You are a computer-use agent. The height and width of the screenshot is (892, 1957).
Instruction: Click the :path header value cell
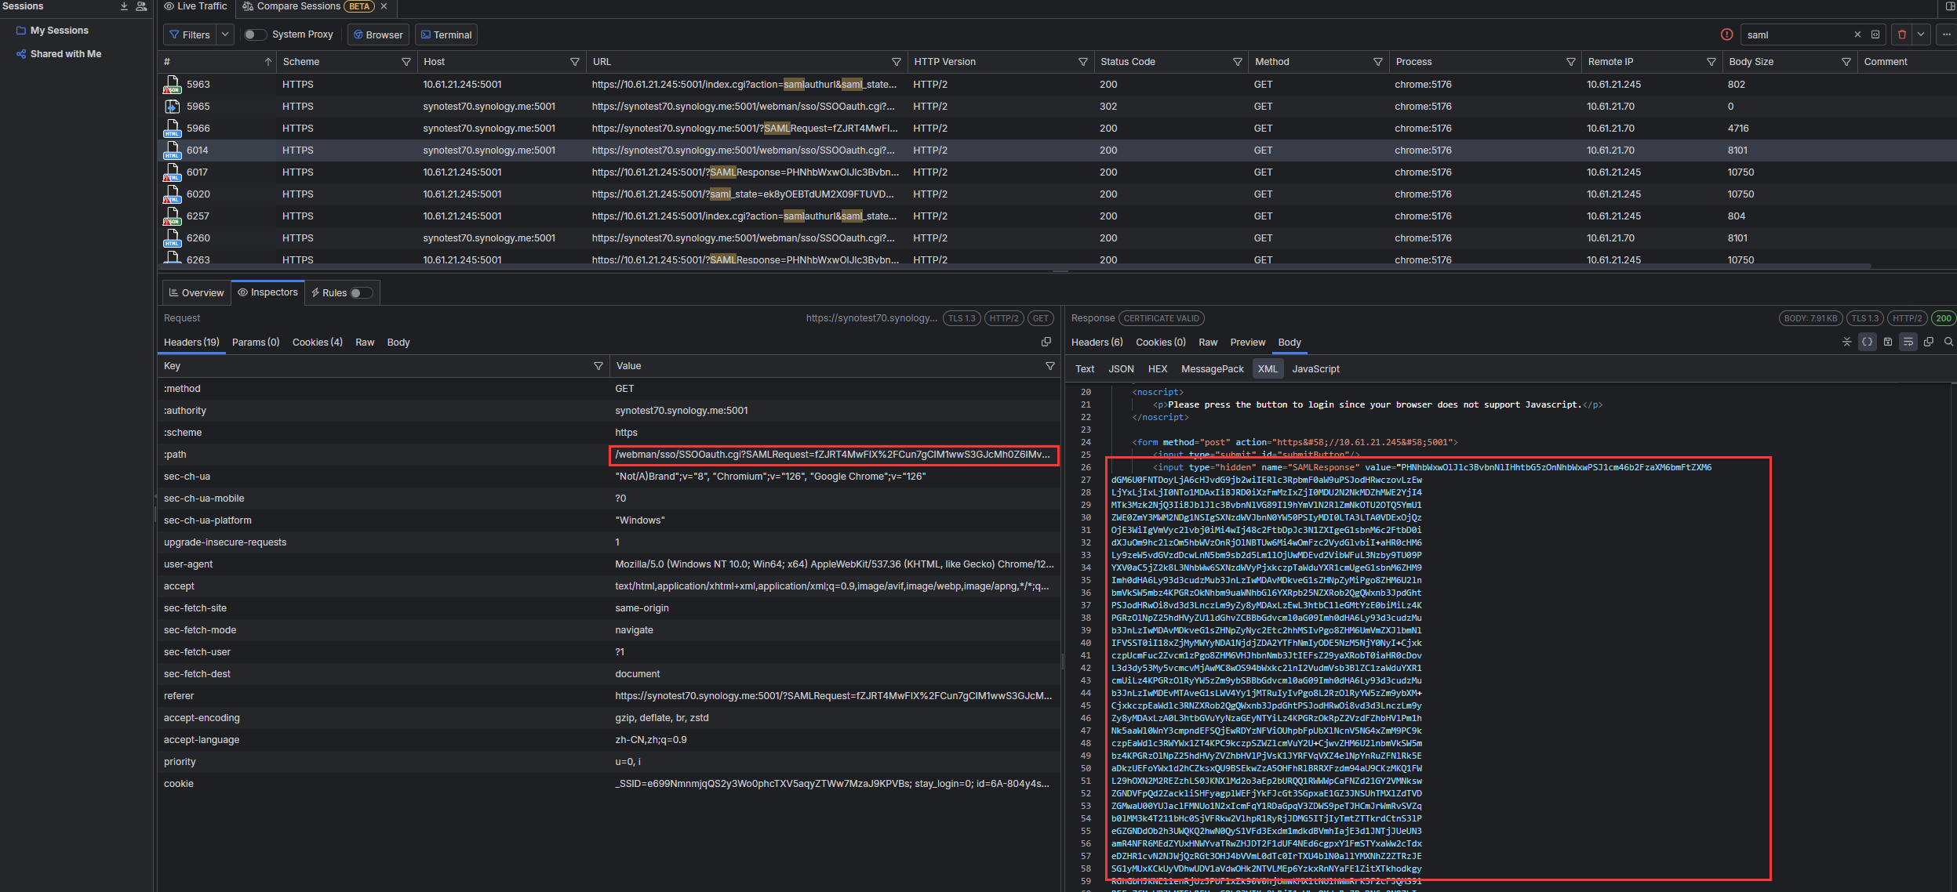[834, 455]
